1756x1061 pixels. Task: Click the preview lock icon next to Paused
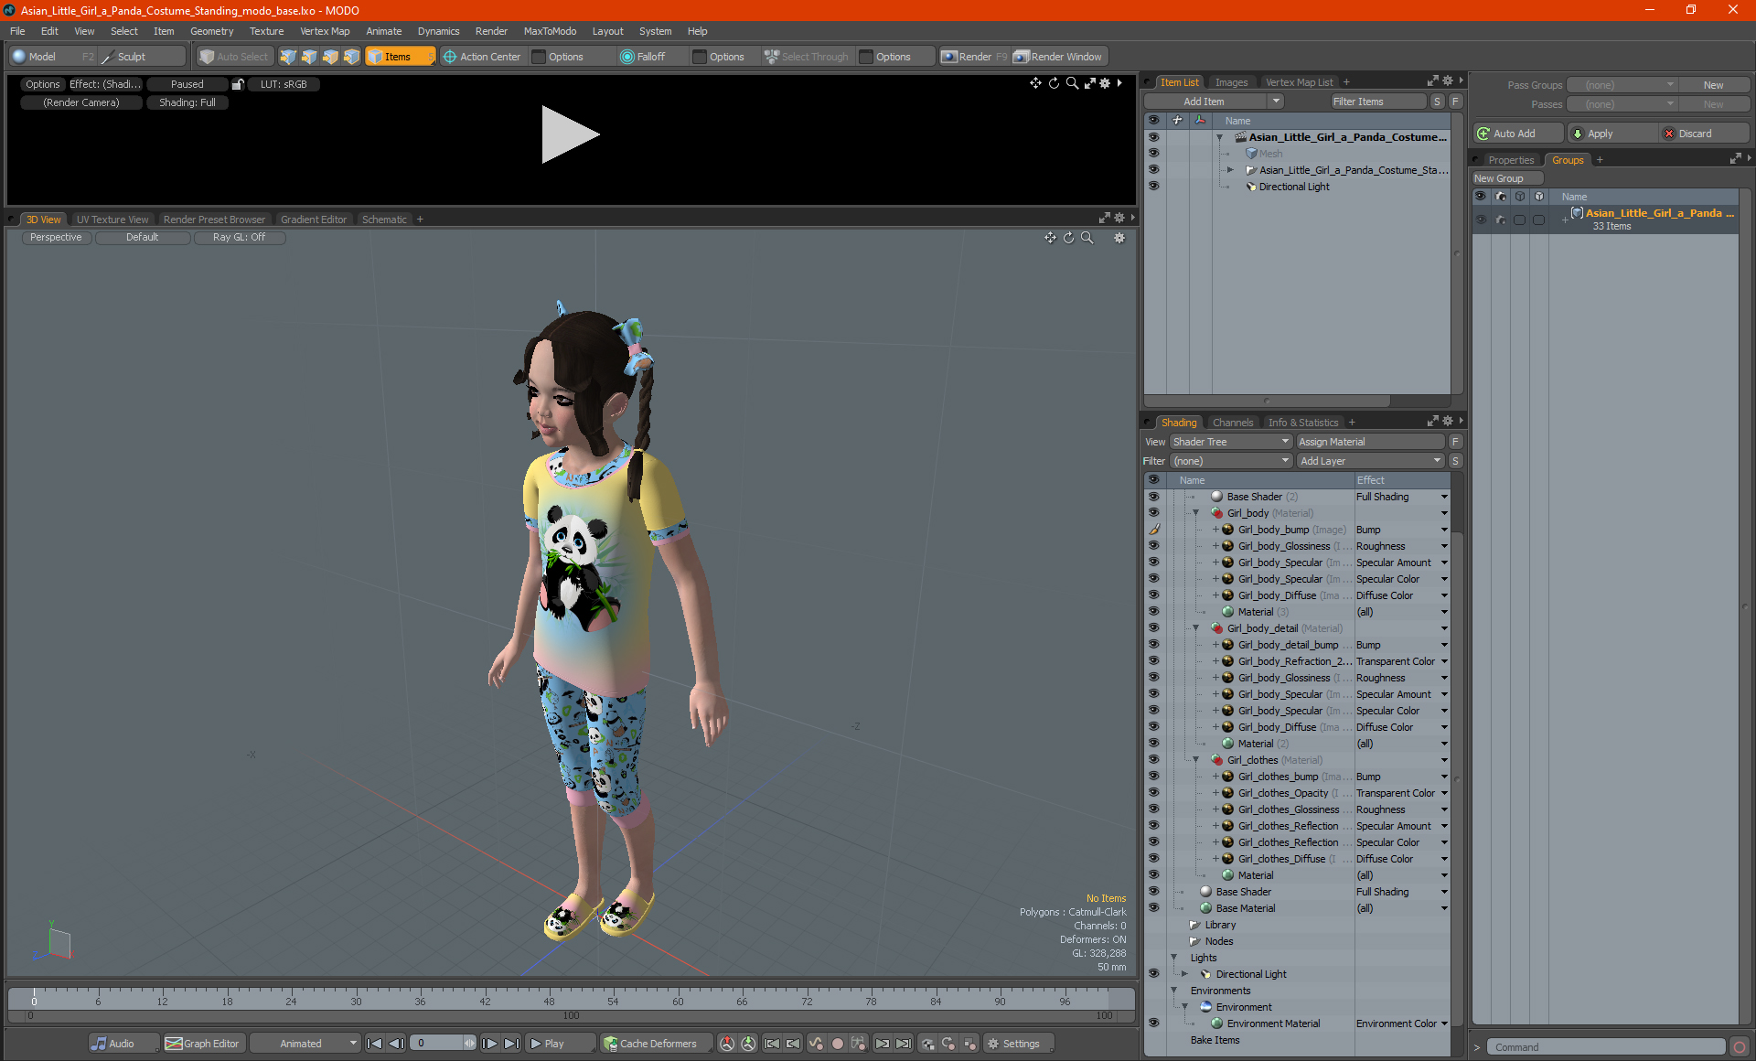click(238, 84)
